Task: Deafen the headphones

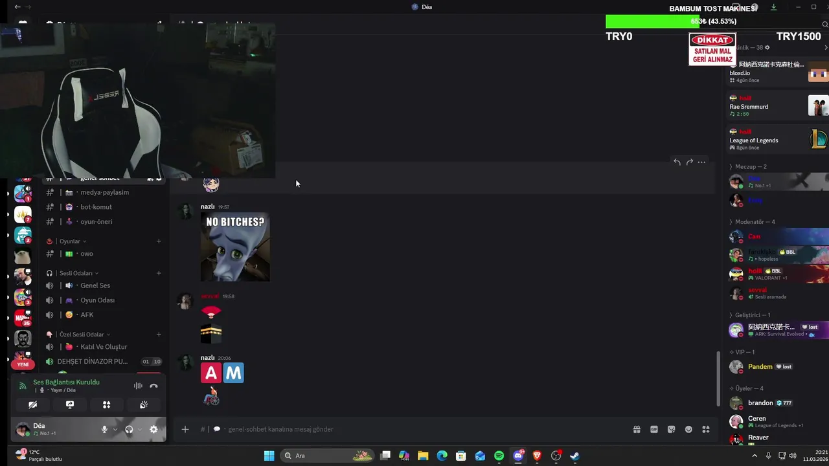Action: tap(129, 429)
